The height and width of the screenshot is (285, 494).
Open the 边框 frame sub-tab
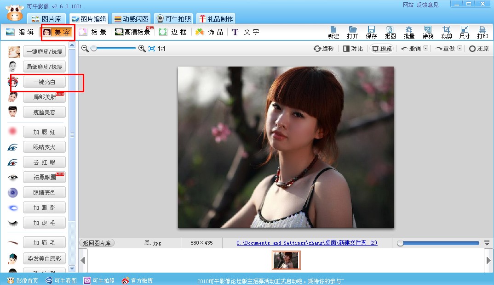click(172, 32)
